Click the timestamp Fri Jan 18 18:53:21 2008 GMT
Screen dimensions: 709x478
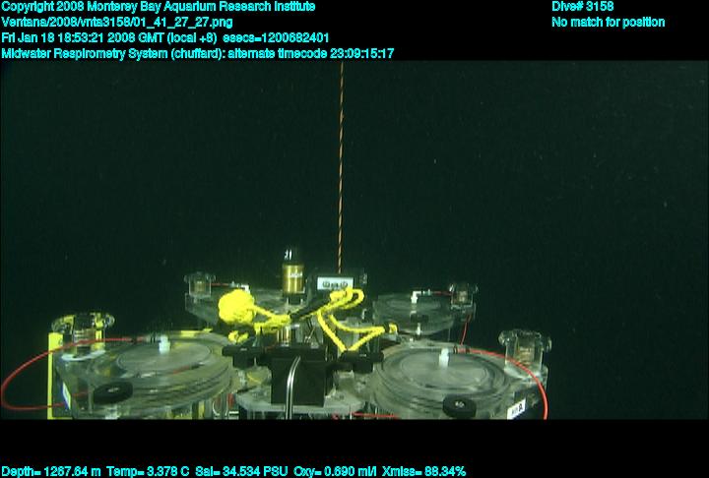click(84, 37)
